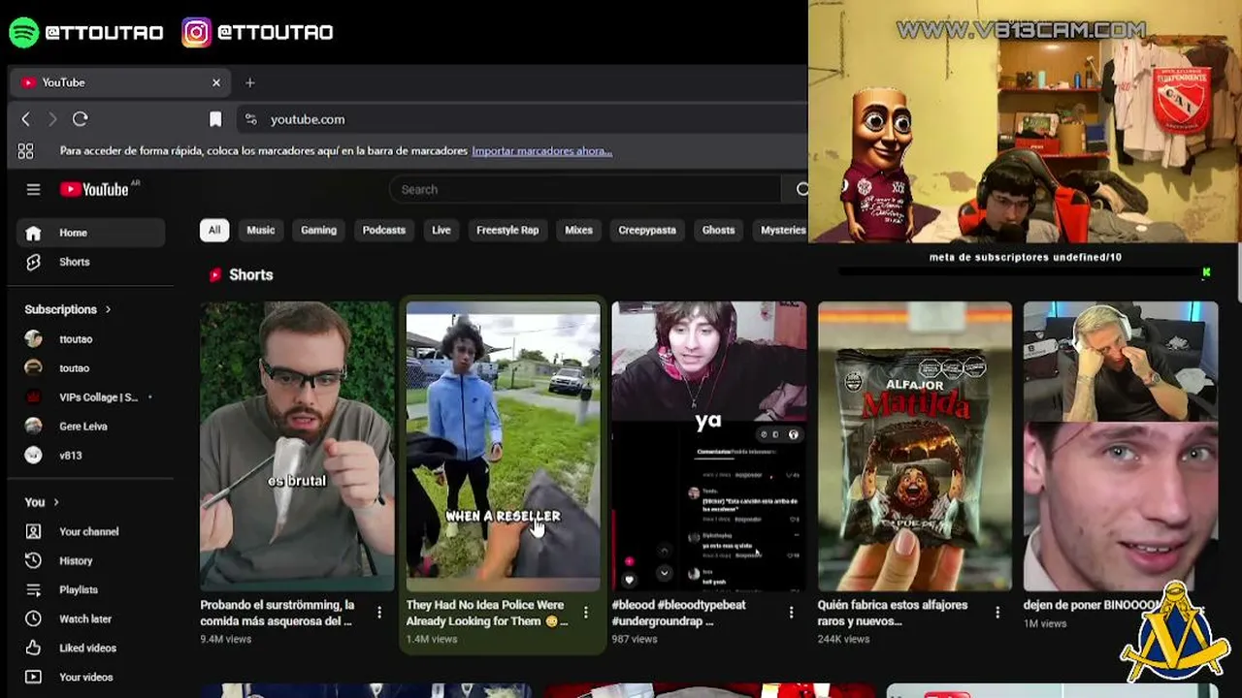The image size is (1242, 698).
Task: Select the Ghosts filter chip
Action: 718,230
